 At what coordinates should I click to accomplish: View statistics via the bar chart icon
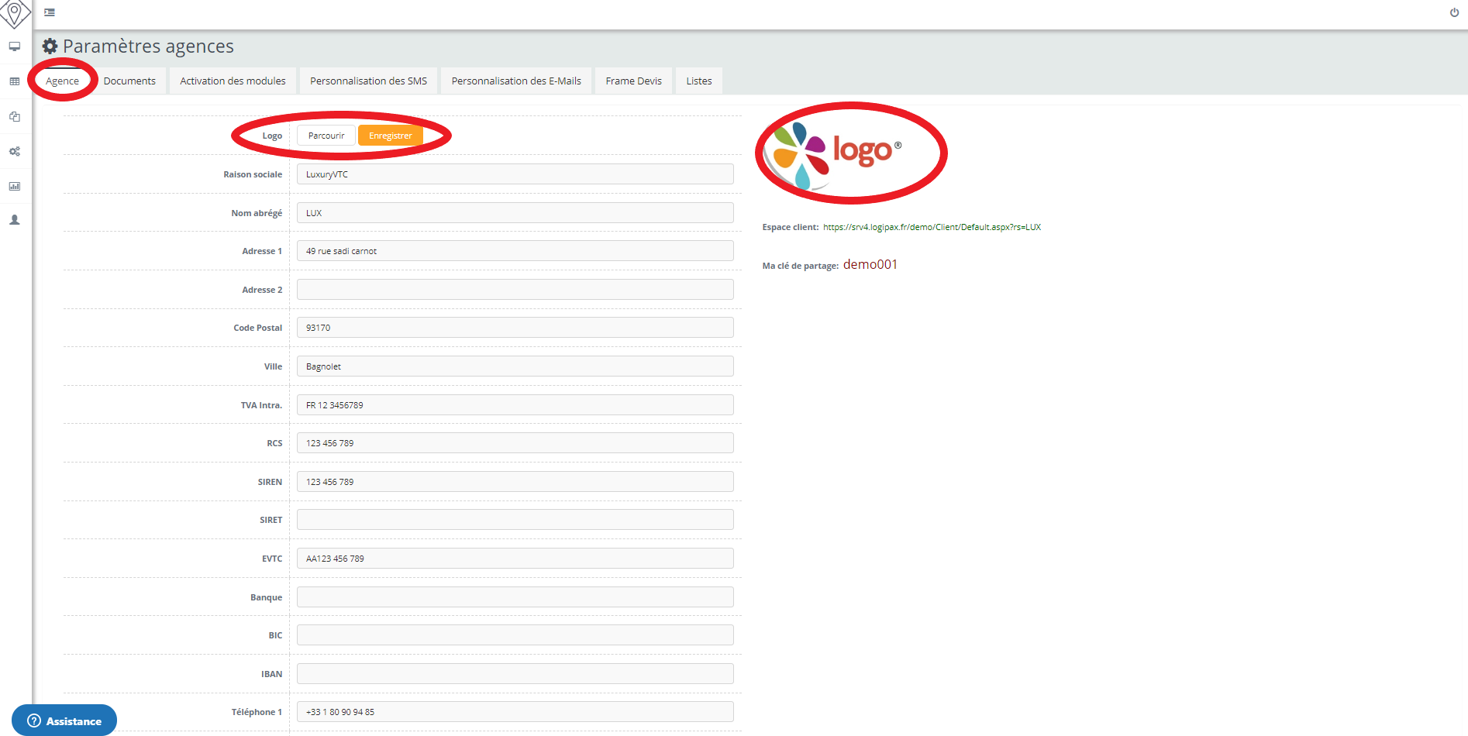click(14, 186)
